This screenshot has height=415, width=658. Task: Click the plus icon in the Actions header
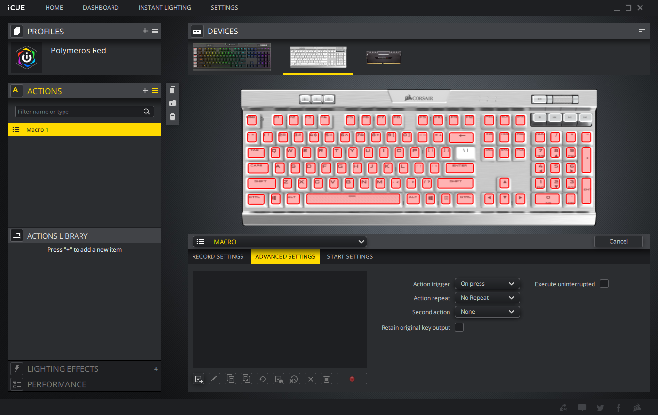pos(145,91)
